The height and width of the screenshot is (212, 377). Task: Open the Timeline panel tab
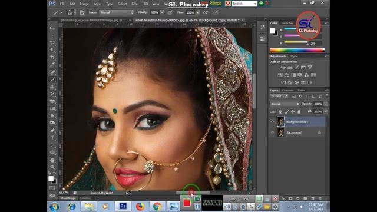pyautogui.click(x=85, y=198)
